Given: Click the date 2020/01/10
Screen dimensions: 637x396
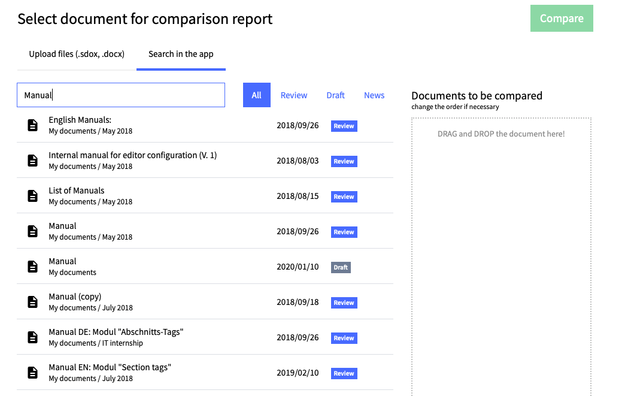Looking at the screenshot, I should [298, 267].
